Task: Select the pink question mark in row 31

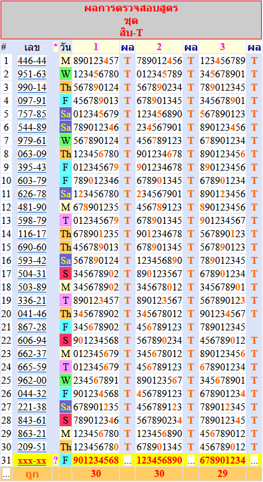Action: click(56, 460)
